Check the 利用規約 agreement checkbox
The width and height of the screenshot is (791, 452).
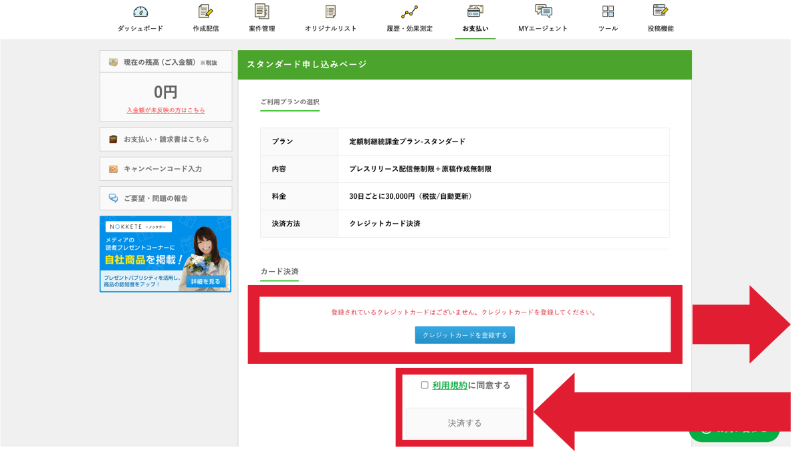pyautogui.click(x=425, y=385)
